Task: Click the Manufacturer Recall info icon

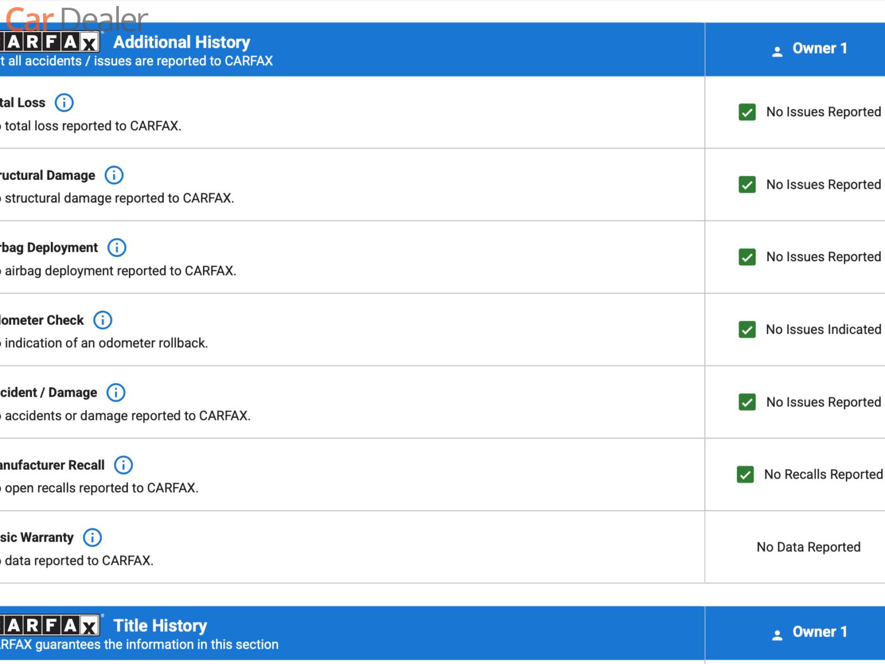Action: pyautogui.click(x=123, y=465)
